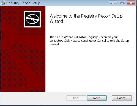The height and width of the screenshot is (106, 137).
Task: Click the Registry Recon Setup title text
Action: [23, 3]
